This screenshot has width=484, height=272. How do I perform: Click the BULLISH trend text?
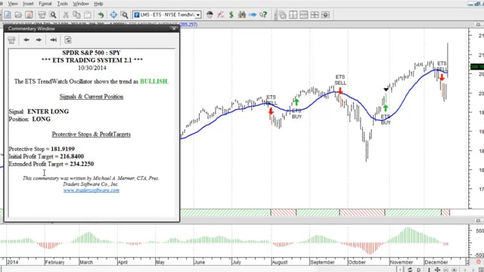154,82
